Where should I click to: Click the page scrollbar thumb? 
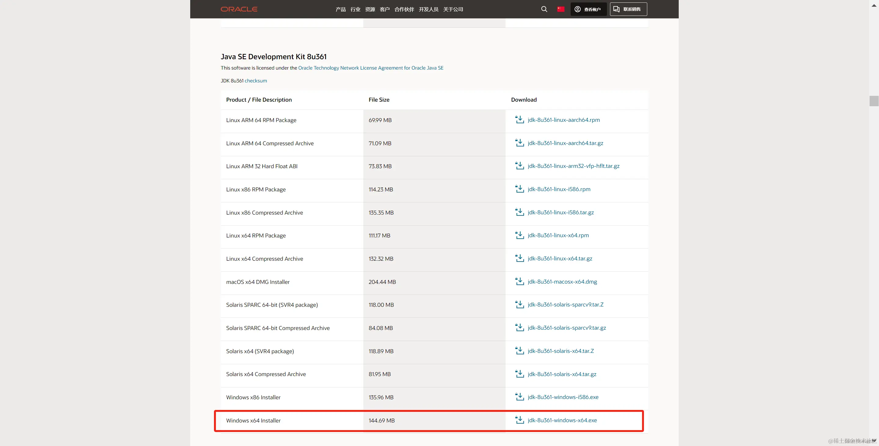(x=874, y=101)
